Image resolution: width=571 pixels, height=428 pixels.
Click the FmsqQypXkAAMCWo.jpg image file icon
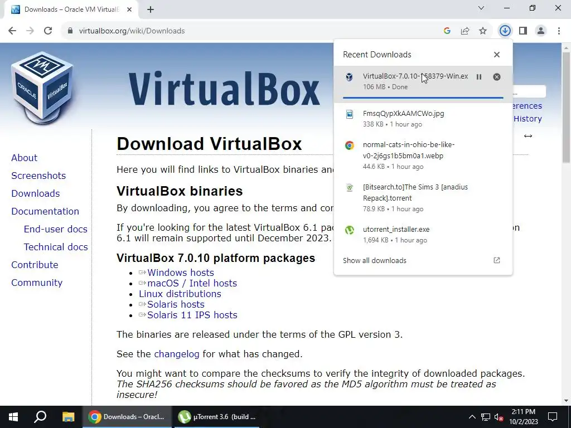click(x=349, y=114)
